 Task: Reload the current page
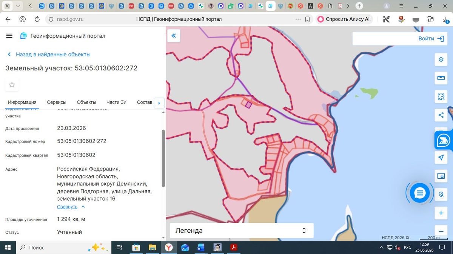37,19
